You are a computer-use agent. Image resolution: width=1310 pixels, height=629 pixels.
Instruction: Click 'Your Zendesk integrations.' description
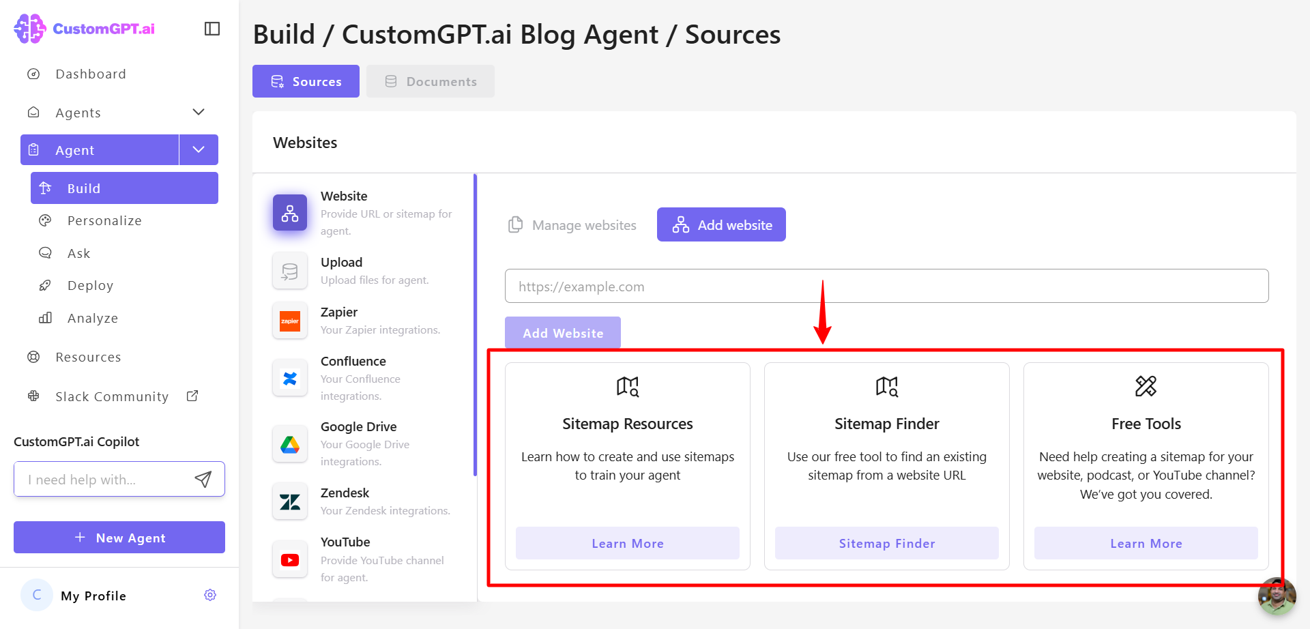385,510
